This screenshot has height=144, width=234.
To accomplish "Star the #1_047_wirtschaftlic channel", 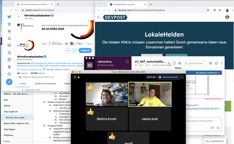I will tap(136, 65).
